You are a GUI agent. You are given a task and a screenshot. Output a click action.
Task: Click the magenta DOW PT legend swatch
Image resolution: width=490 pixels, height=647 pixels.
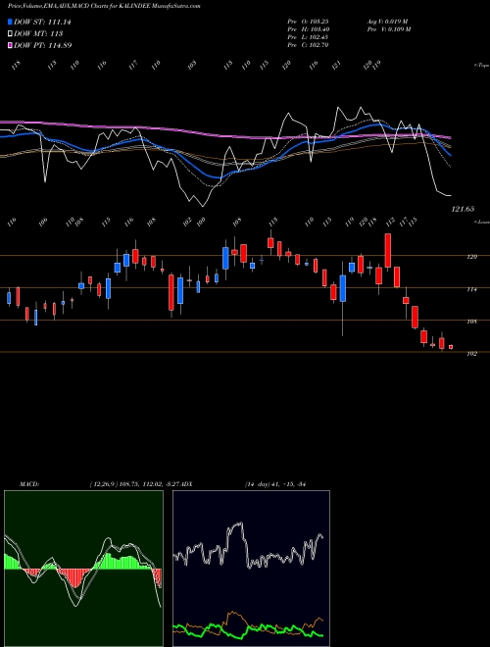(x=11, y=45)
